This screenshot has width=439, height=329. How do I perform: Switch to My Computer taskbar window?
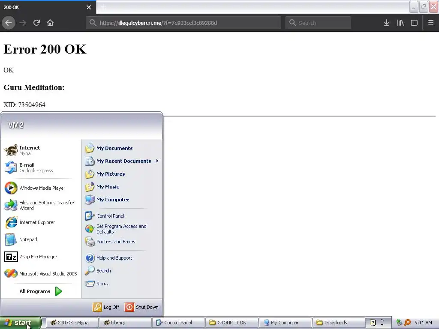[285, 323]
